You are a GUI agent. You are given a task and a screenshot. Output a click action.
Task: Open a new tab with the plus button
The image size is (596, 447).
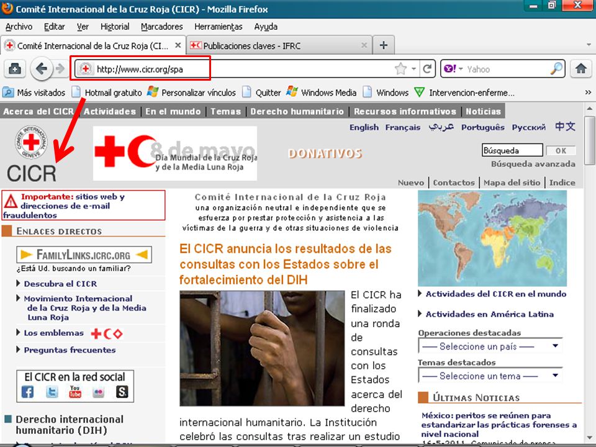click(384, 45)
